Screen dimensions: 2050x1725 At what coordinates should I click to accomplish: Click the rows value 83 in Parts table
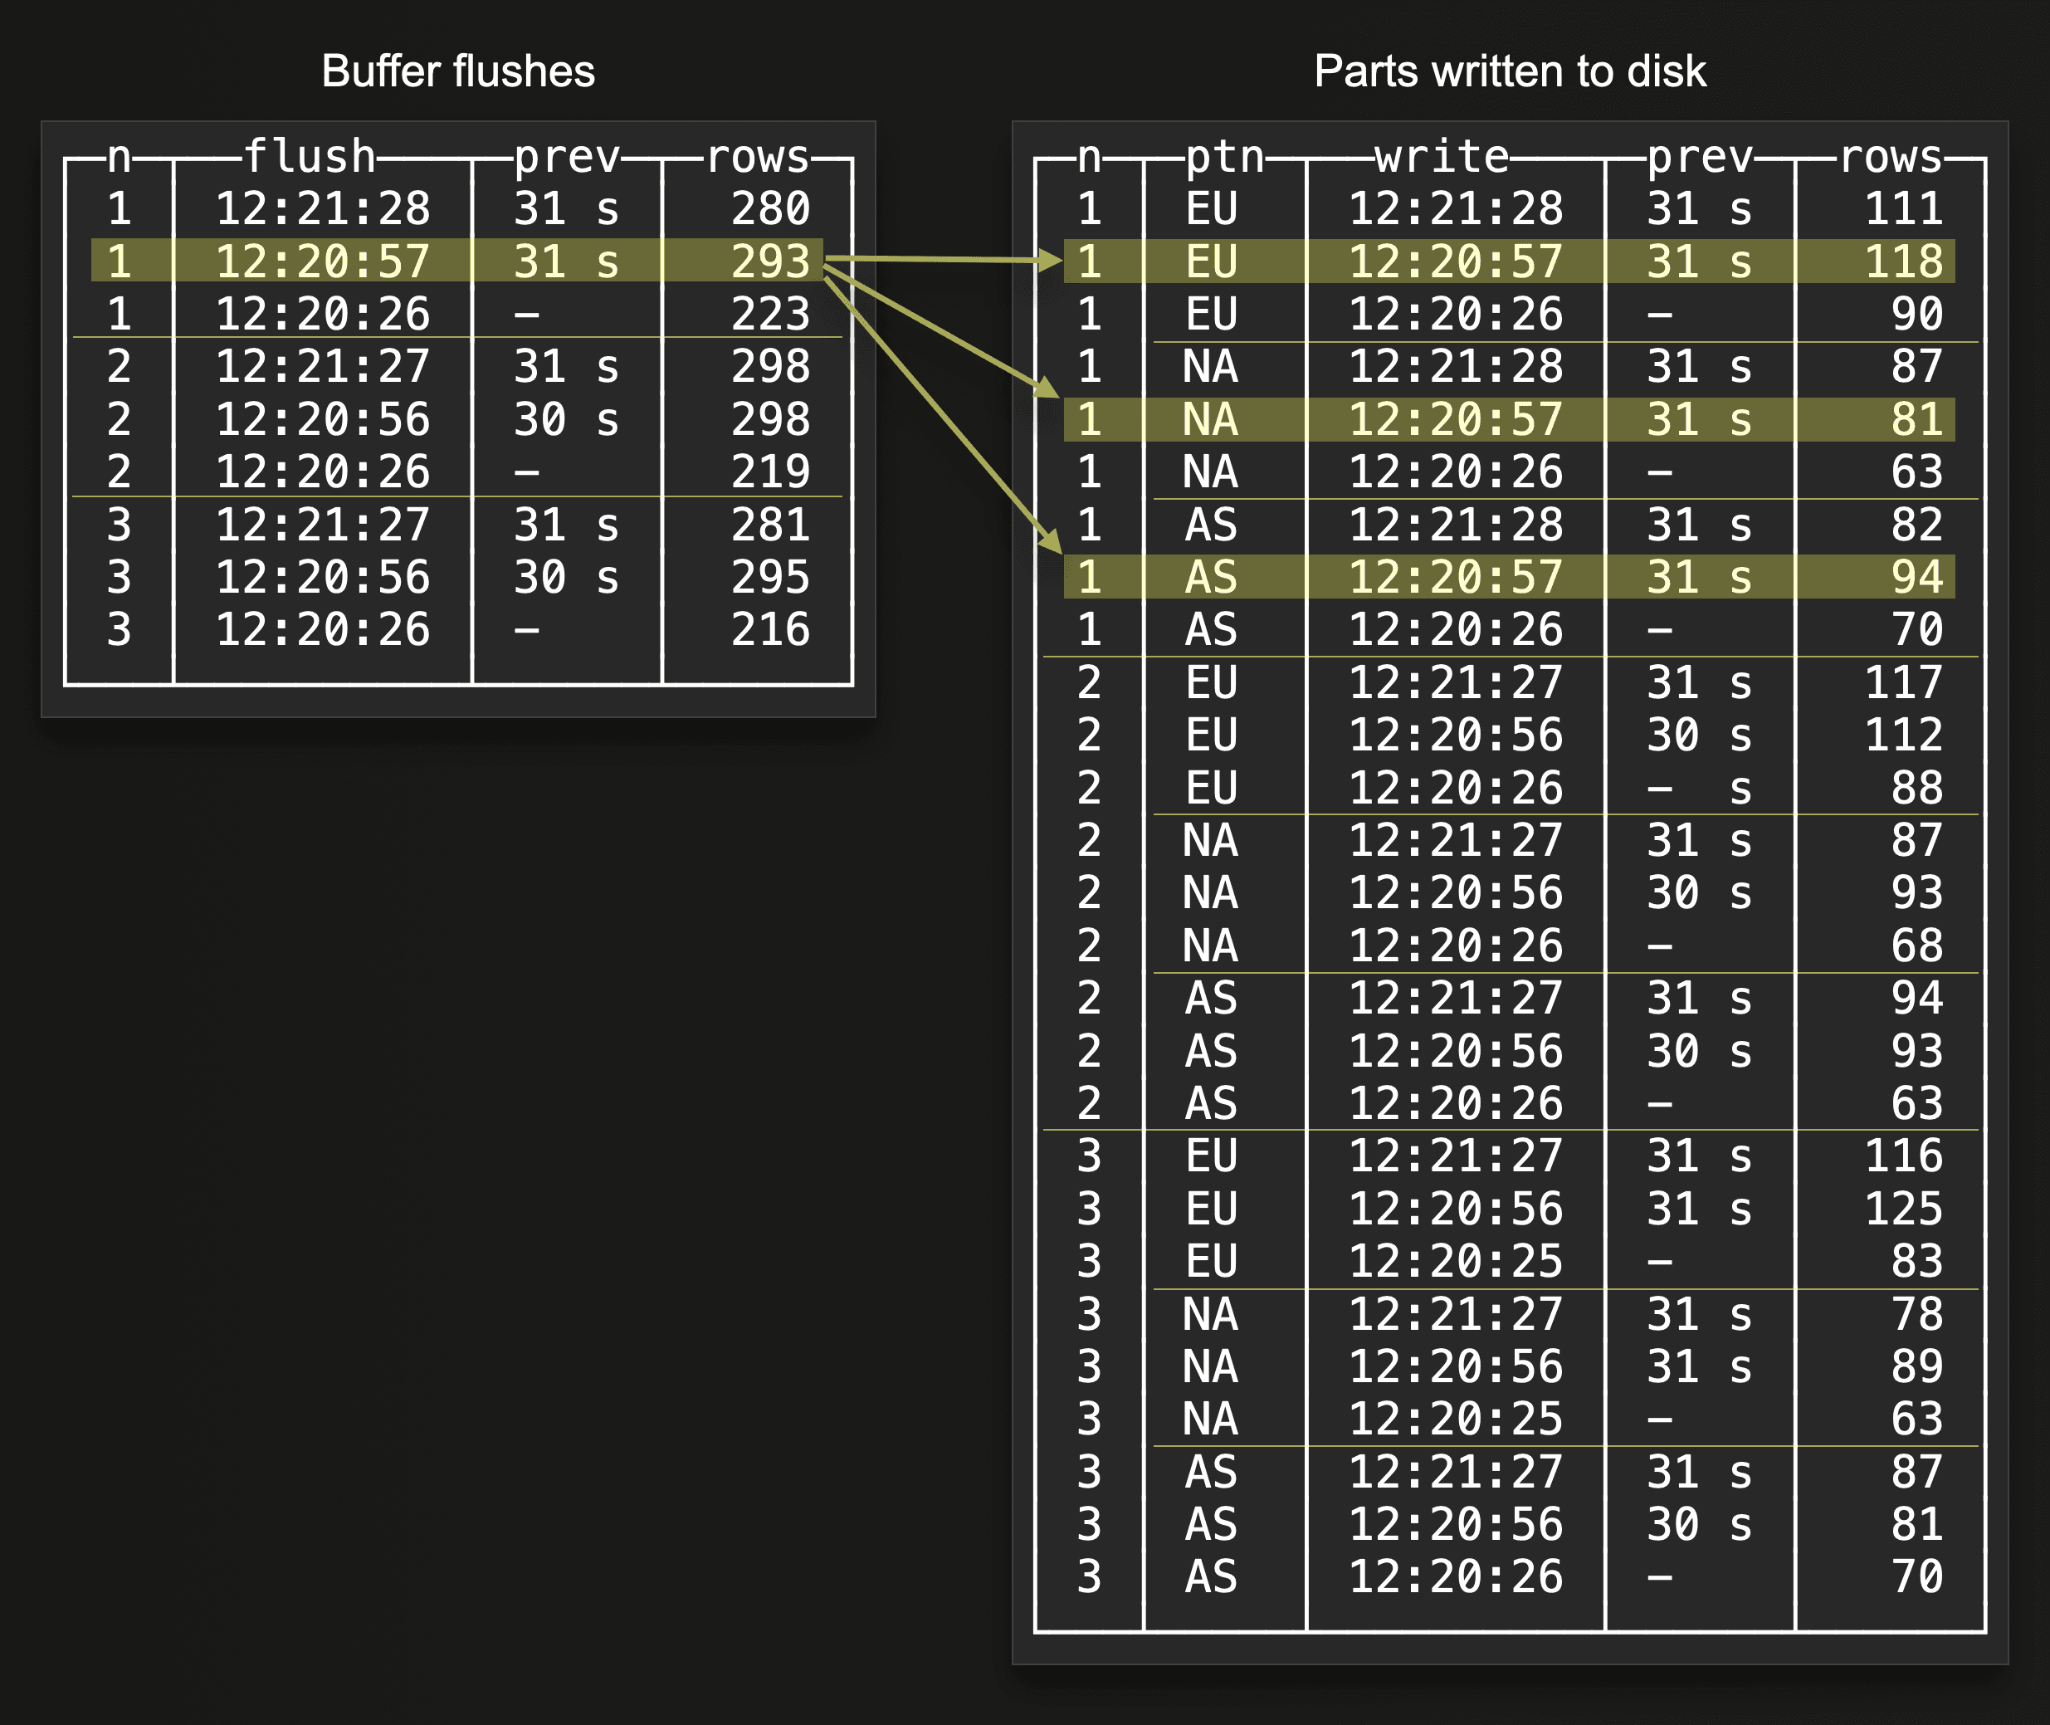pyautogui.click(x=1917, y=1262)
